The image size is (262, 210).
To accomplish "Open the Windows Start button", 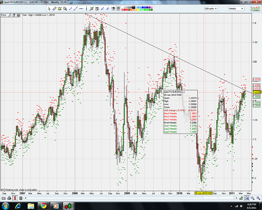I will (5, 206).
